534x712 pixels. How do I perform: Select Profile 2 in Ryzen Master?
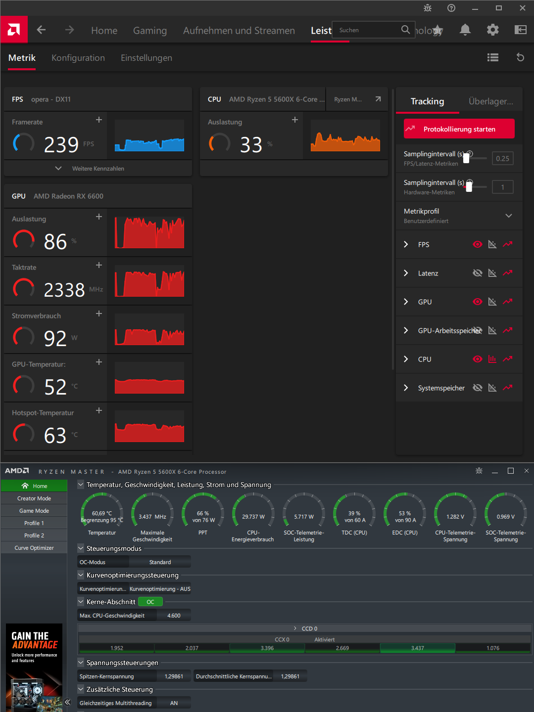(x=34, y=535)
